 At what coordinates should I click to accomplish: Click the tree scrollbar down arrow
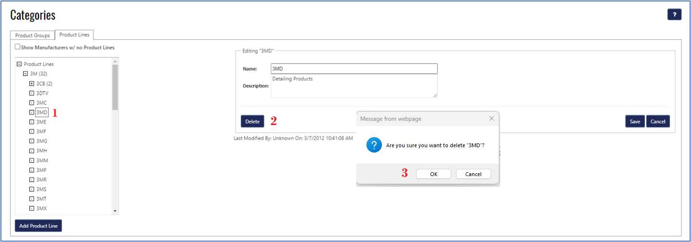115,211
